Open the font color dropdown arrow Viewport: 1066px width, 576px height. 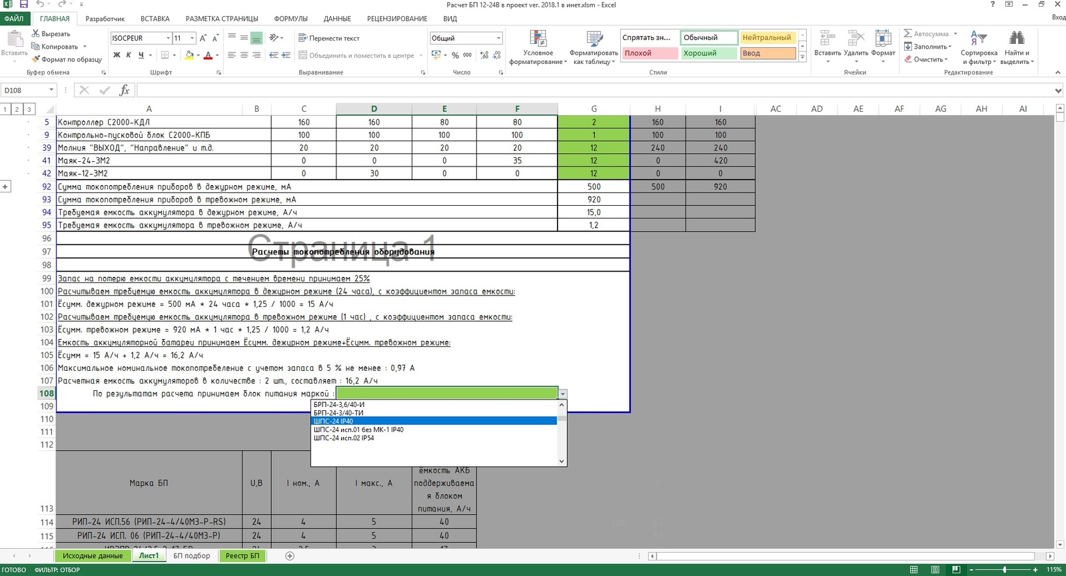pyautogui.click(x=217, y=55)
